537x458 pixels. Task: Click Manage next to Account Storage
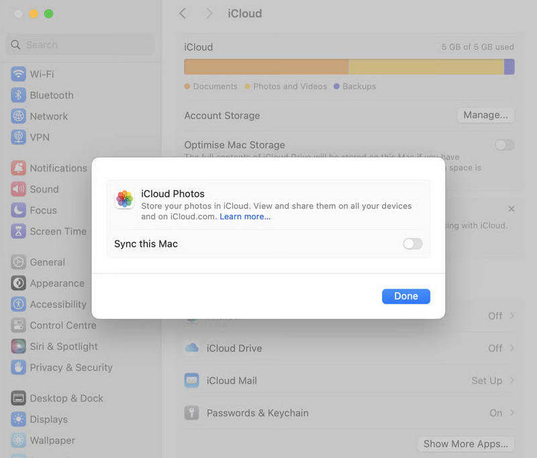(x=485, y=115)
